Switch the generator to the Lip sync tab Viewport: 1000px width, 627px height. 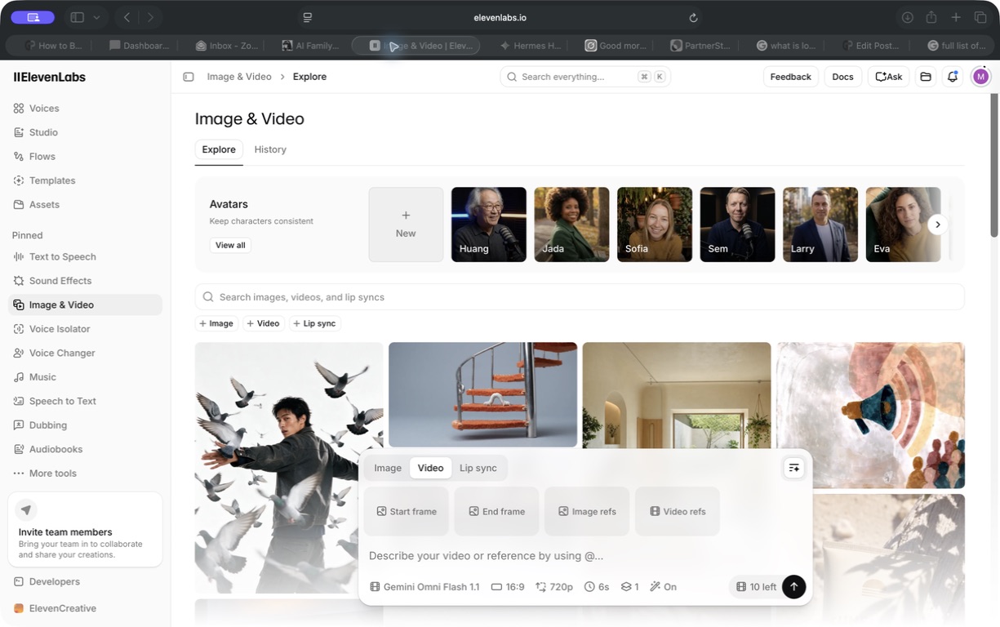point(478,468)
